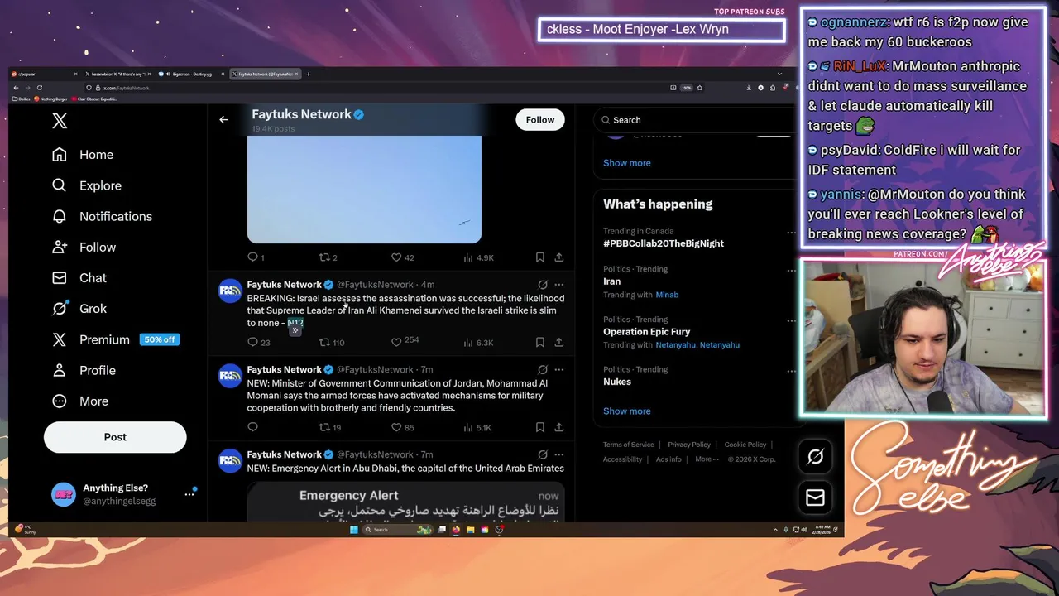Screen dimensions: 1059x596
Task: Open #PBBCollab20TheBigNight trend
Action: coord(664,243)
